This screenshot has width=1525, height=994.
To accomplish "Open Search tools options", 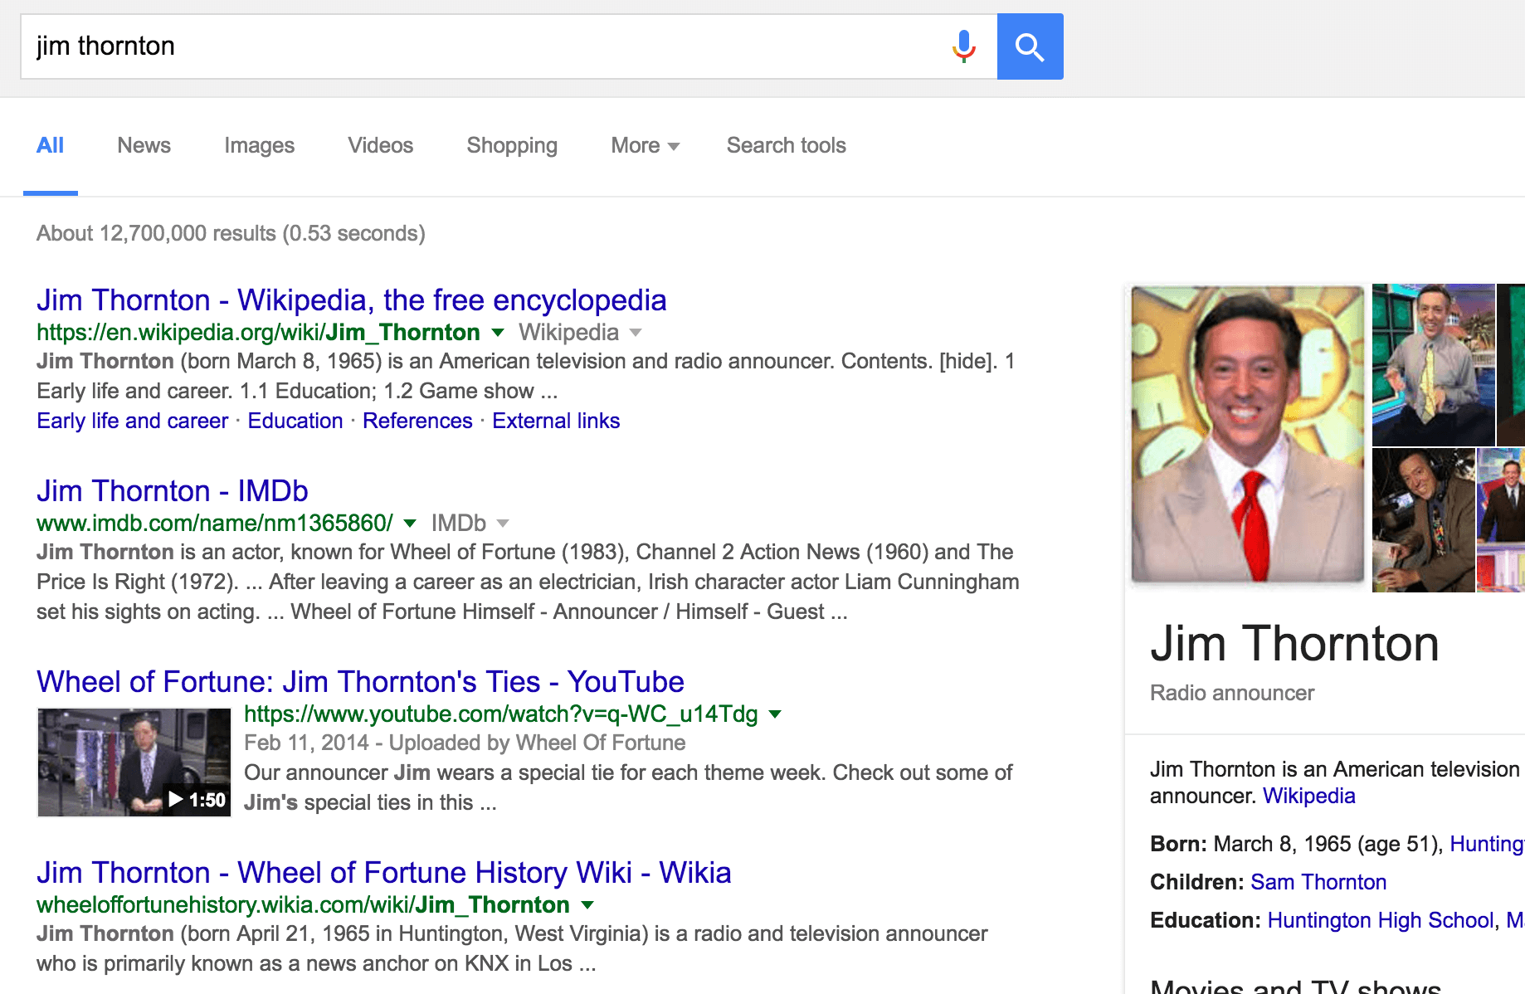I will click(786, 145).
